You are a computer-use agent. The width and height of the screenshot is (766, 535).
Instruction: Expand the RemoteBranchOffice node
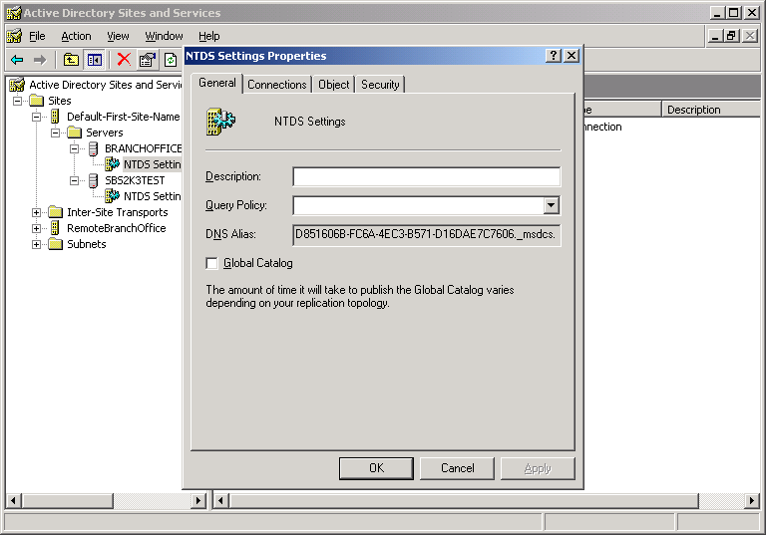coord(37,228)
